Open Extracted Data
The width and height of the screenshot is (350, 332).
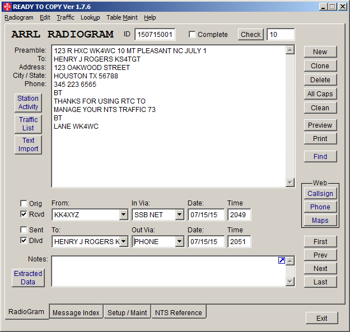28,278
